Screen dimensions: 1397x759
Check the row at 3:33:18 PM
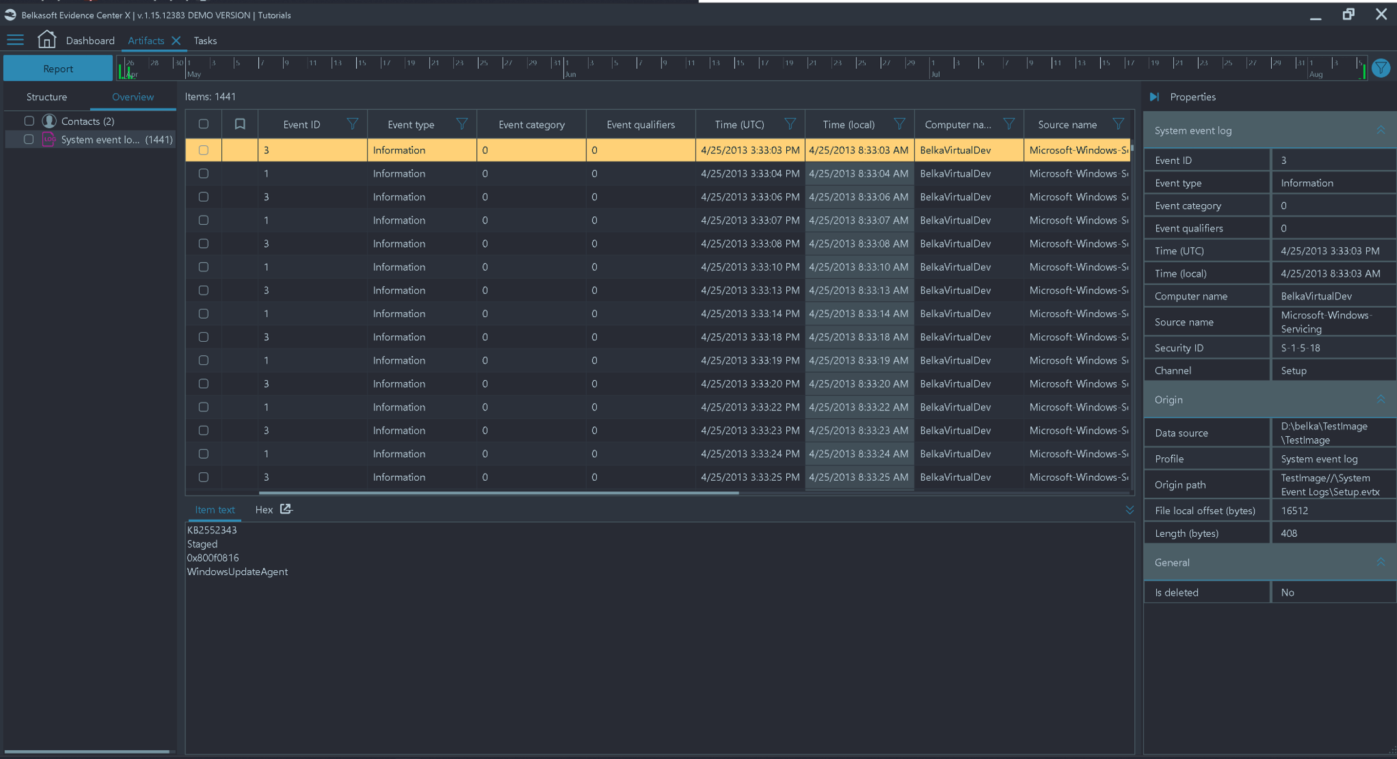tap(203, 337)
